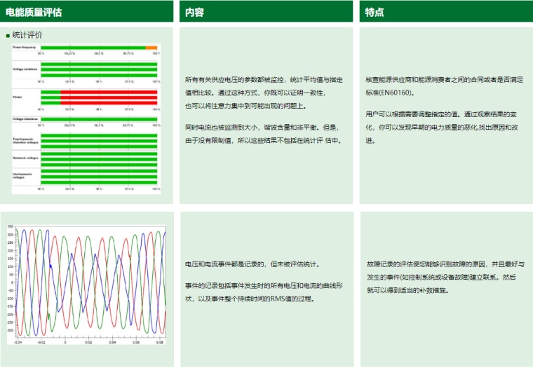Image resolution: width=533 pixels, height=368 pixels.
Task: Open the voltage waveform chart thumbnail
Action: click(87, 285)
